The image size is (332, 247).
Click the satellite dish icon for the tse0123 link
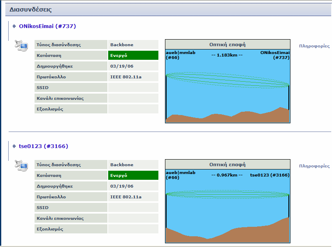[21, 165]
